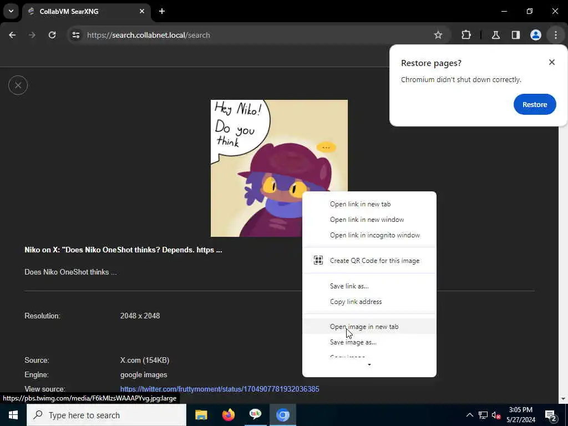Image resolution: width=568 pixels, height=426 pixels.
Task: Select the CollabVM SearXNG tab
Action: [87, 11]
